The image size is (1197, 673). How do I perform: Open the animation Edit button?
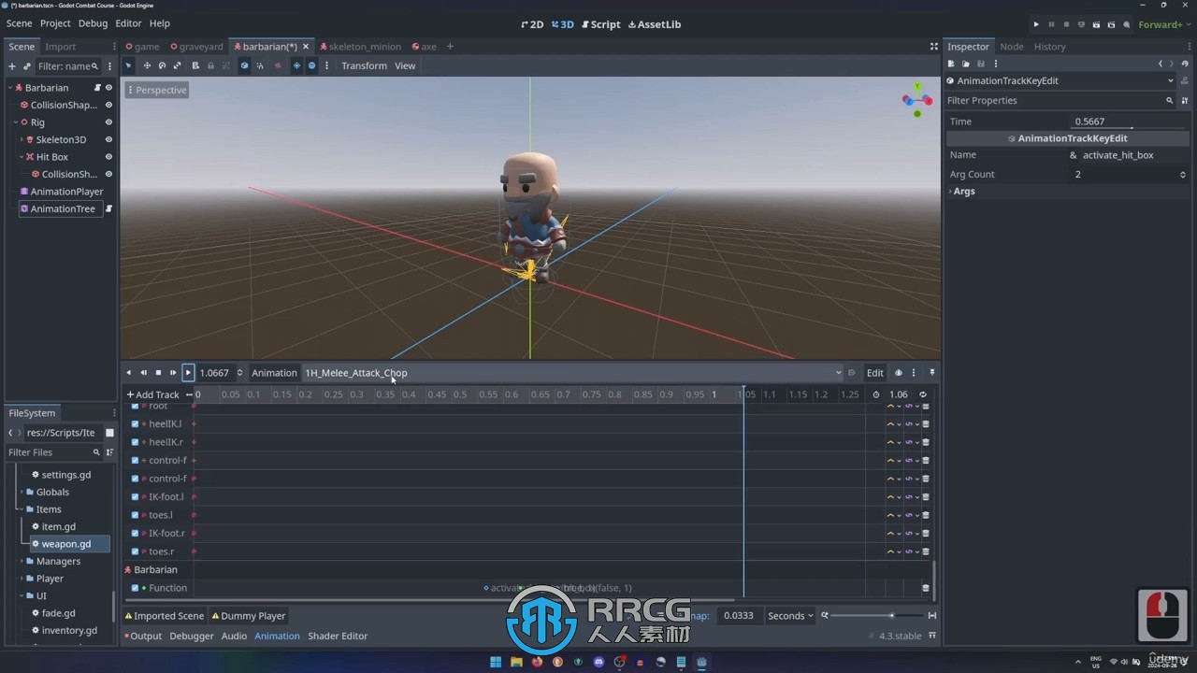pyautogui.click(x=874, y=373)
